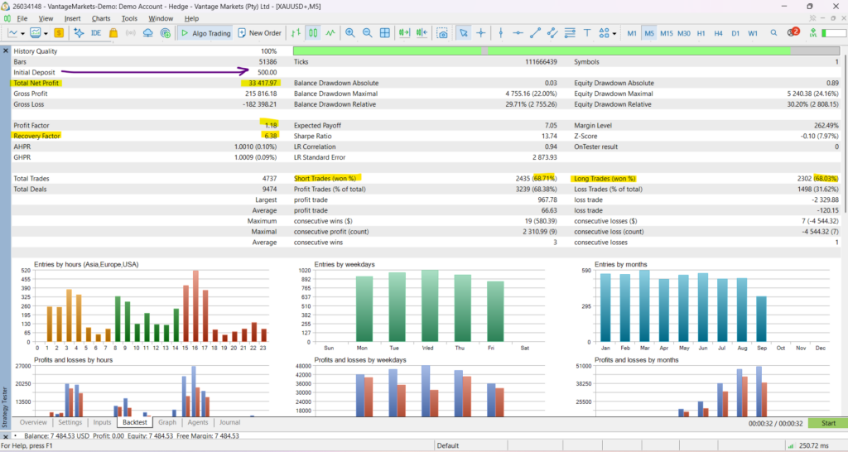This screenshot has height=452, width=848.
Task: Create a New Order
Action: [x=259, y=33]
